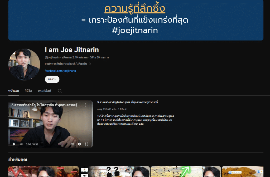Viewport: 270px width, 177px height.
Task: Click the view count 132,641 text
Action: point(106,109)
